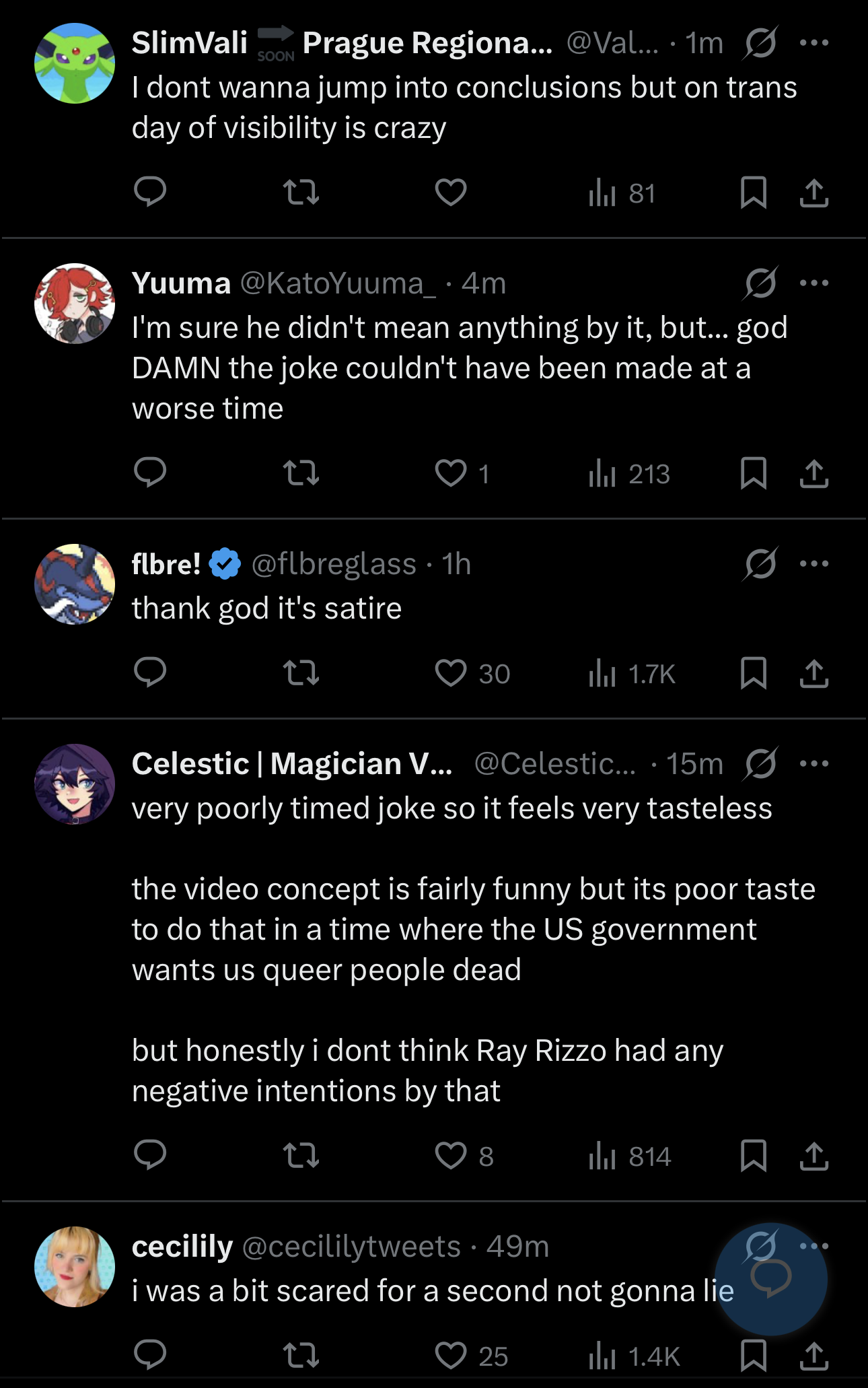
Task: Open more options on SlimVali's tweet
Action: pos(814,43)
